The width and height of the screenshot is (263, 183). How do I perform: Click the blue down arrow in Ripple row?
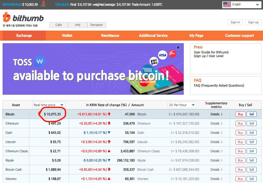click(x=109, y=160)
